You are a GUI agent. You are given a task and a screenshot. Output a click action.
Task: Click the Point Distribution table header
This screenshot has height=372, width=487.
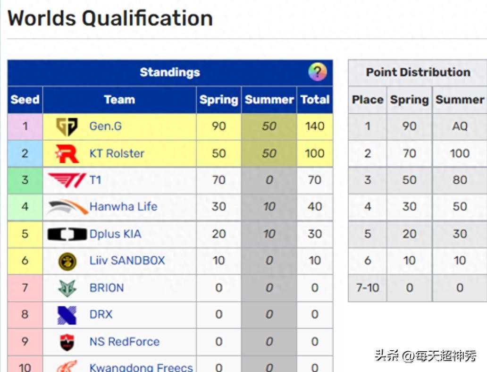pos(418,72)
